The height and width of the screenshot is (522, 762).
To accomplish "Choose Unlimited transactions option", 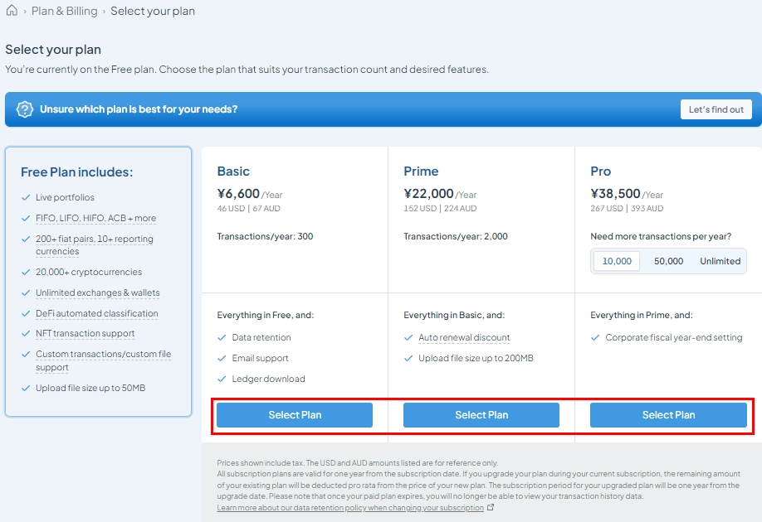I will pyautogui.click(x=720, y=261).
